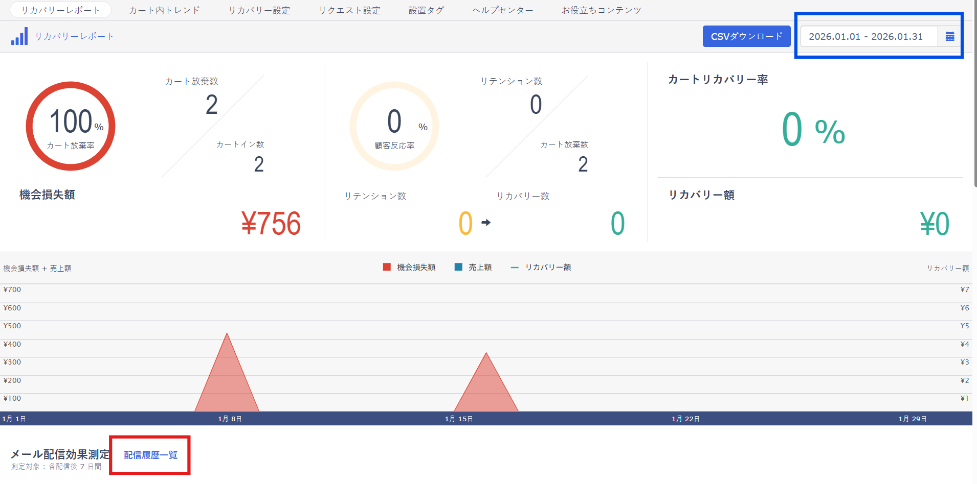
Task: Open the 設置タグ tab
Action: 426,10
